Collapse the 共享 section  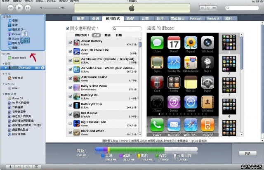[x=3, y=74]
